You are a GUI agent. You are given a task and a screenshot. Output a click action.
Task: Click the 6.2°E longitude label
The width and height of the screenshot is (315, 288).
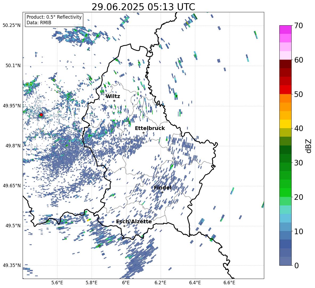(160, 283)
